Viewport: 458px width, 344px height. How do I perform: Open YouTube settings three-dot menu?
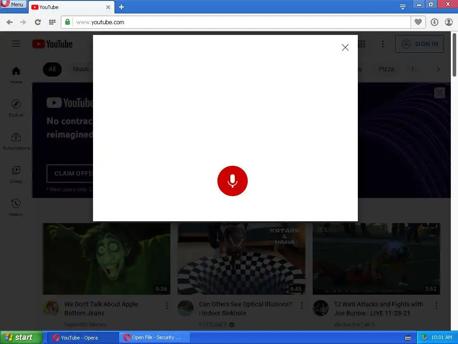click(383, 44)
